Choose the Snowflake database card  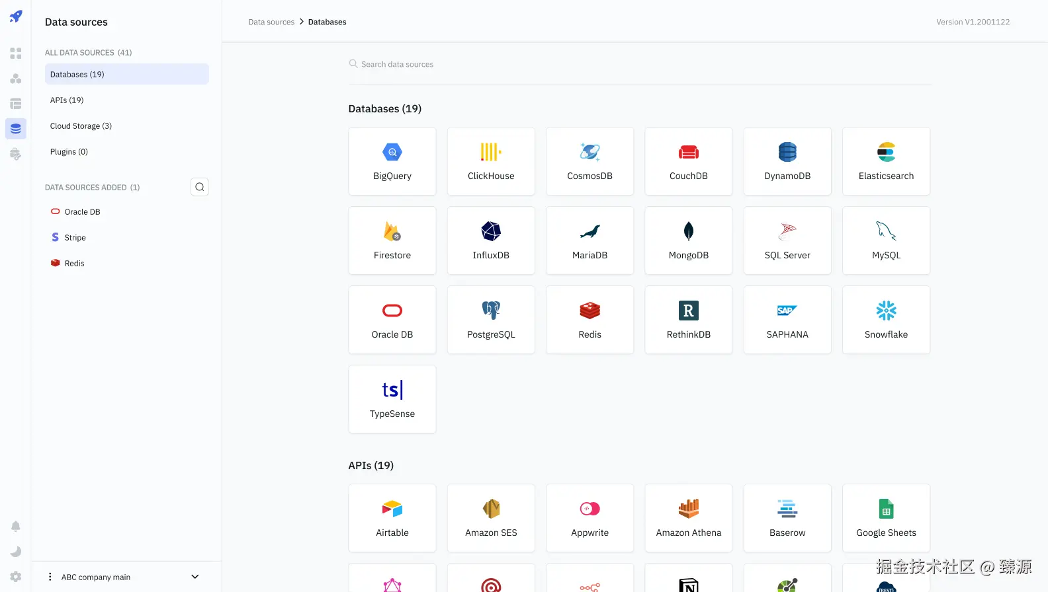[887, 320]
